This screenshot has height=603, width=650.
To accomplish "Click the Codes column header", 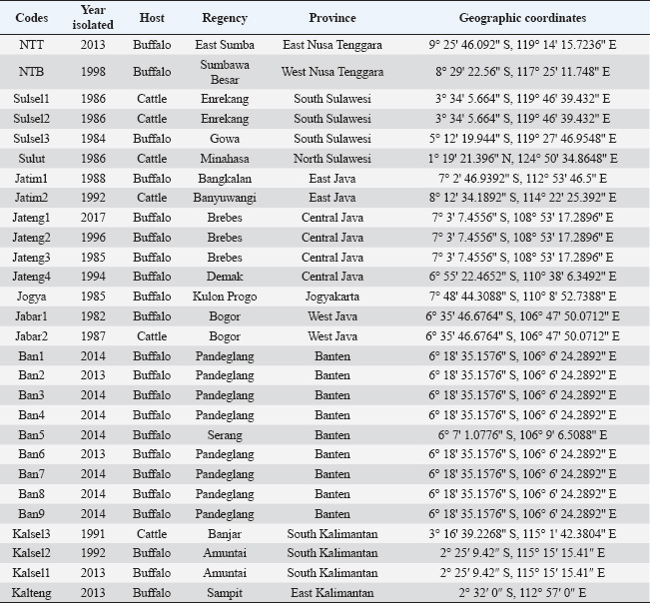I will click(30, 19).
